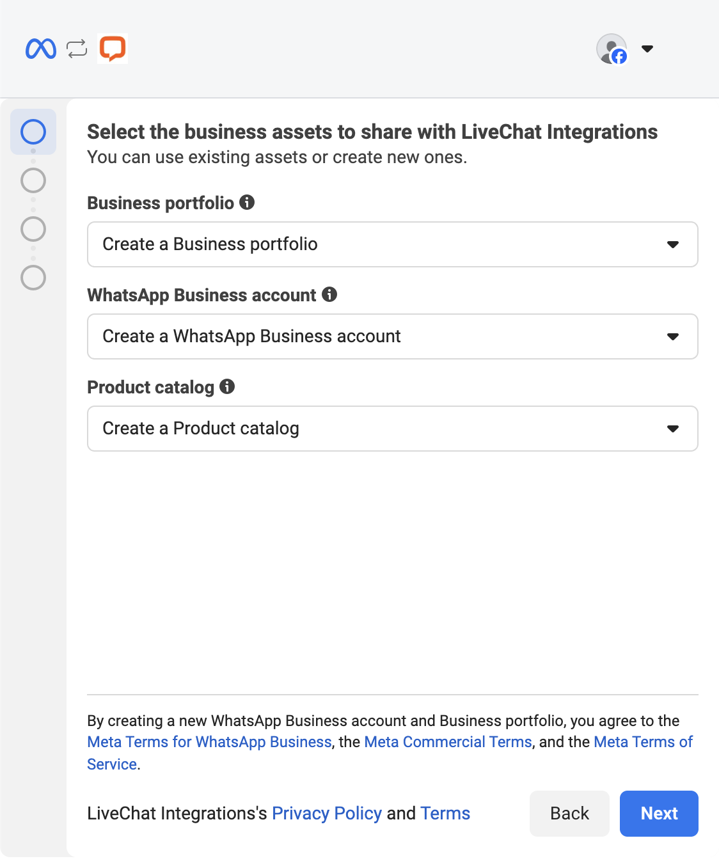The image size is (719, 861).
Task: Click the LiveChat orange speech bubble icon
Action: point(113,49)
